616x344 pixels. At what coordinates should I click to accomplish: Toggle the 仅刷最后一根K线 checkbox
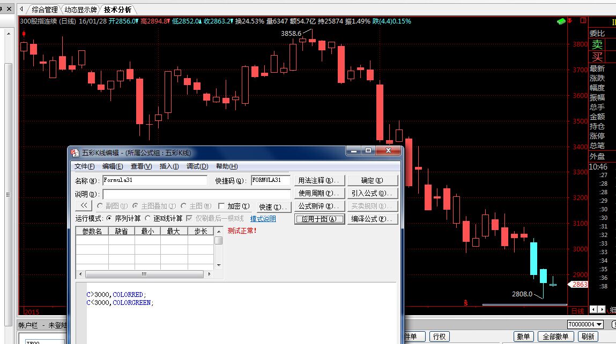click(189, 218)
